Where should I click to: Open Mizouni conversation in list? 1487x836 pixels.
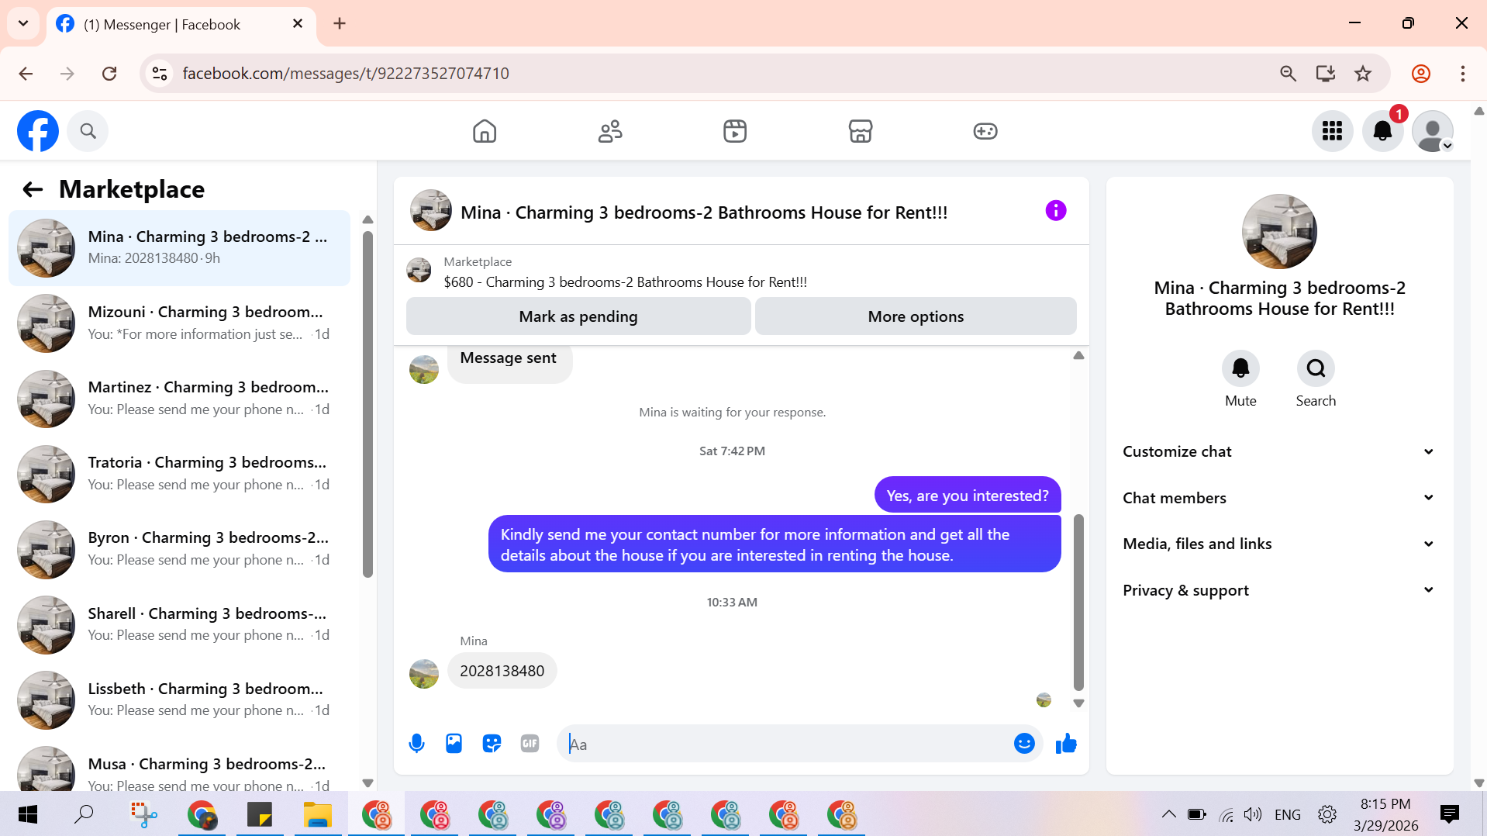point(180,323)
